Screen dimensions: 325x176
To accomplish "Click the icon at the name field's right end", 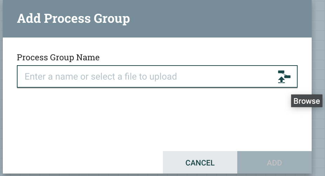I will (284, 76).
